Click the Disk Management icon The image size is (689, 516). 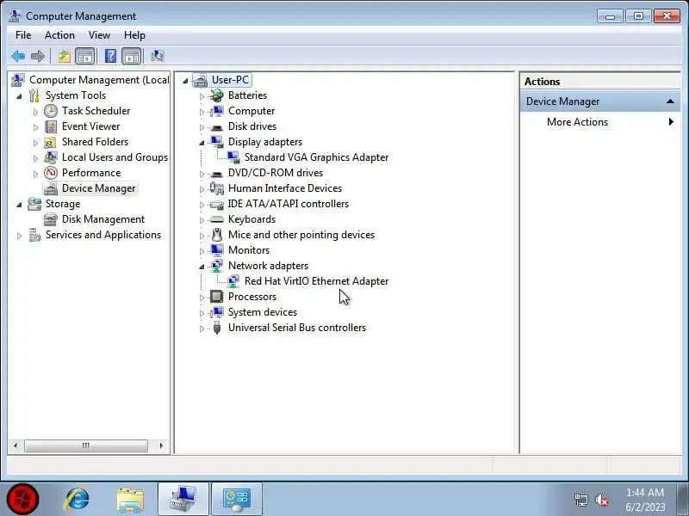pyautogui.click(x=51, y=219)
